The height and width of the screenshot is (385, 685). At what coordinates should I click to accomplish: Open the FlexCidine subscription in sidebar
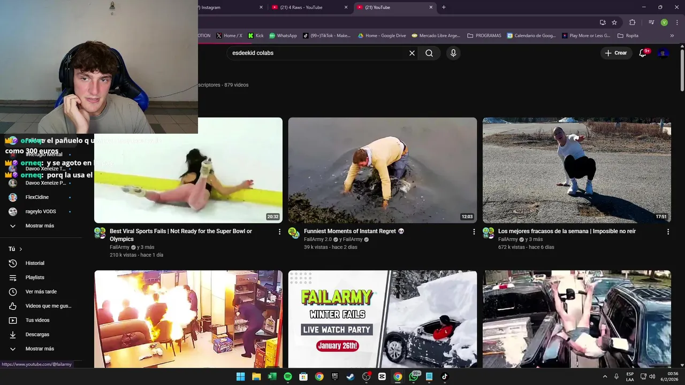[x=41, y=197]
